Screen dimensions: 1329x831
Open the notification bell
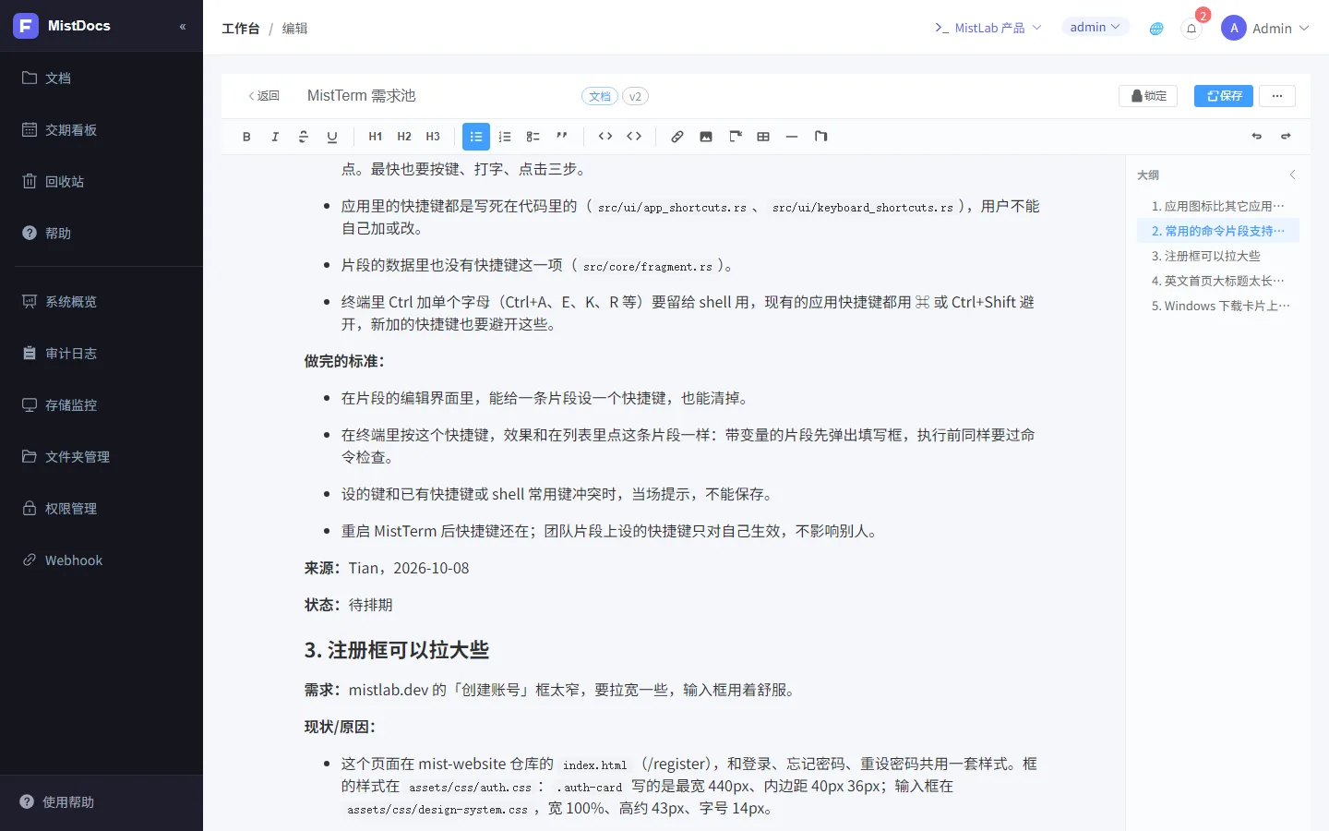pos(1191,29)
